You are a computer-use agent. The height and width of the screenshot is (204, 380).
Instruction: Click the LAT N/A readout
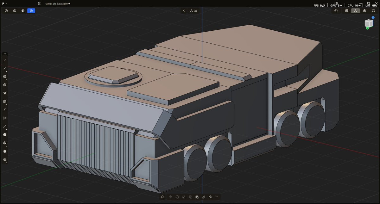pos(372,5)
